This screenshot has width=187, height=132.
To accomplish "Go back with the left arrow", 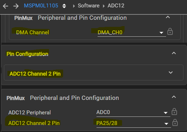I will point(5,6).
